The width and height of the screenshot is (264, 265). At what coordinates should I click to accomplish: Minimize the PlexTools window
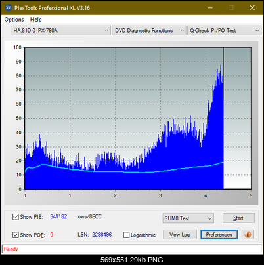click(210, 8)
